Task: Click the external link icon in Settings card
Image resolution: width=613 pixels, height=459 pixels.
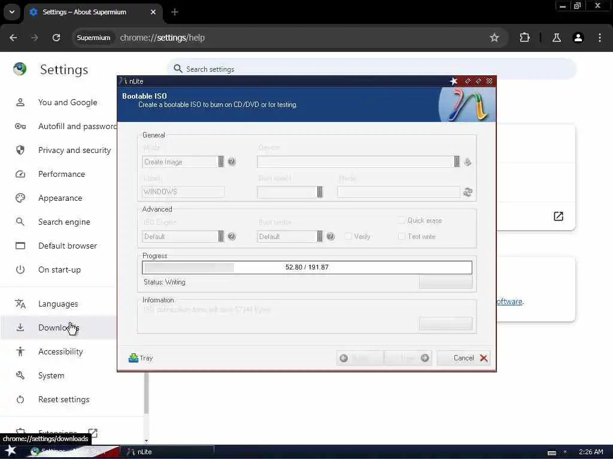Action: (x=559, y=216)
